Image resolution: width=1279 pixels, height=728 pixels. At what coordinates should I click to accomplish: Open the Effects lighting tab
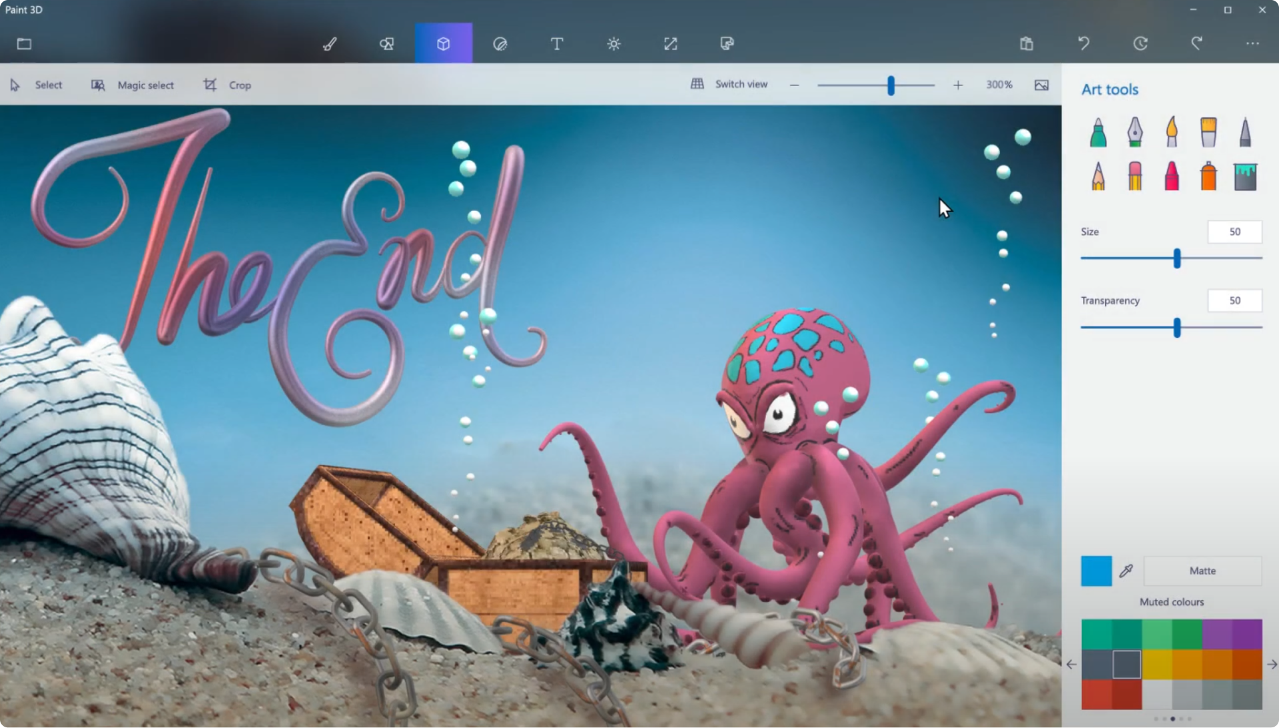[614, 44]
